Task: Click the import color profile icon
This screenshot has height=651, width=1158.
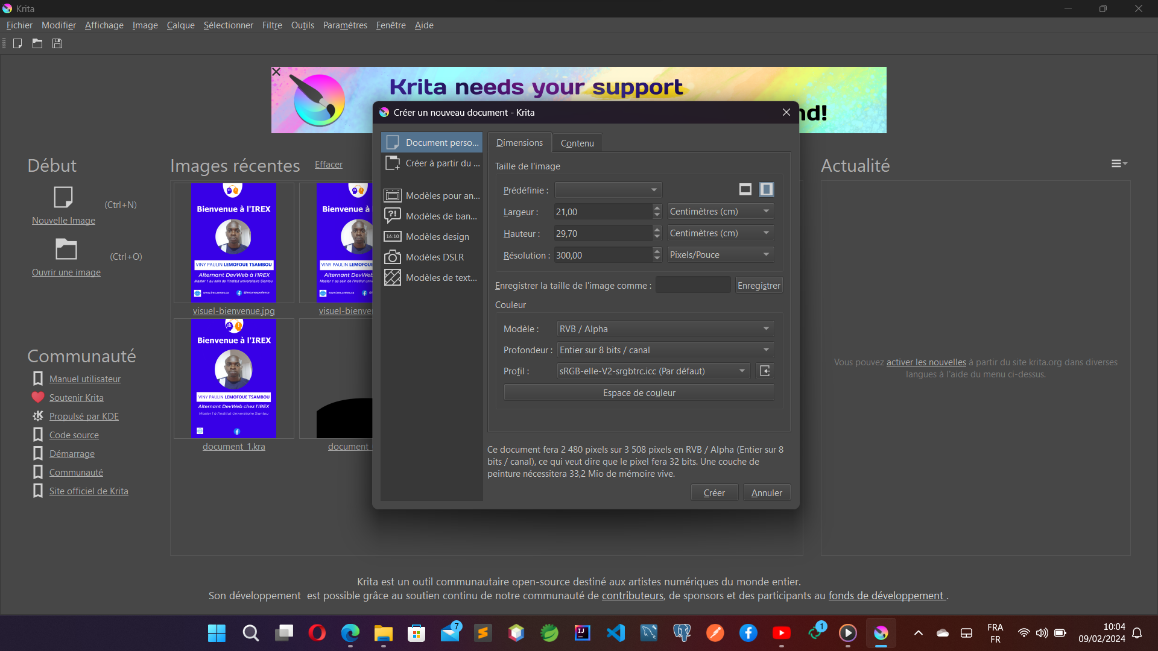Action: pyautogui.click(x=765, y=371)
